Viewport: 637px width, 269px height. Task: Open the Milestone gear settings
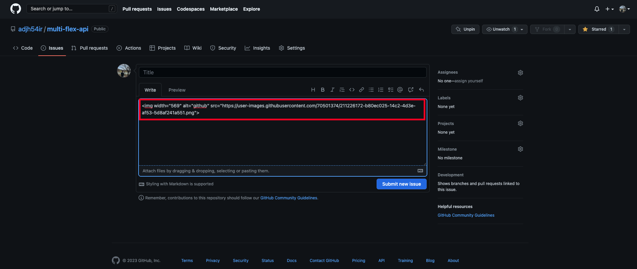(520, 149)
